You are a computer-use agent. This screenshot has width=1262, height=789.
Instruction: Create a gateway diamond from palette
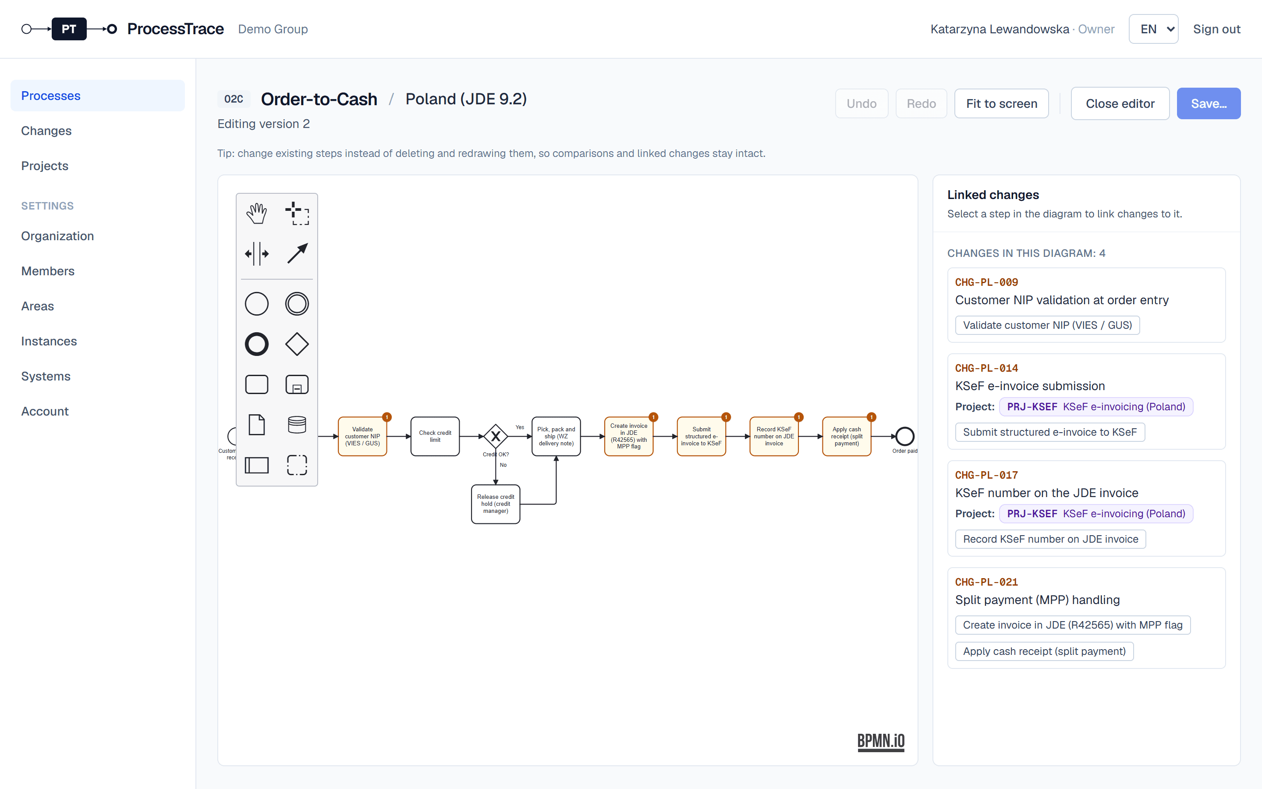(x=297, y=345)
